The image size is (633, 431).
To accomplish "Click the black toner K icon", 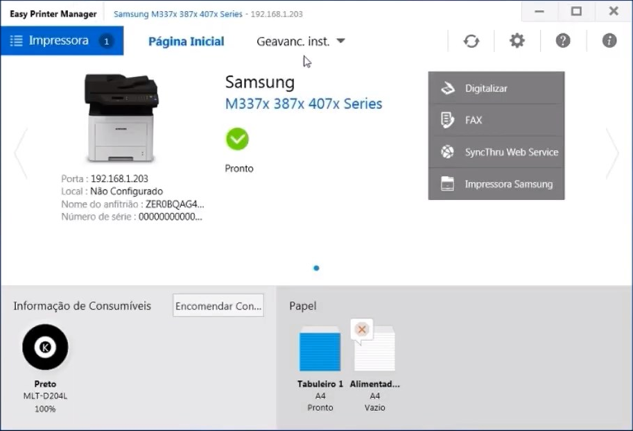I will (x=45, y=347).
